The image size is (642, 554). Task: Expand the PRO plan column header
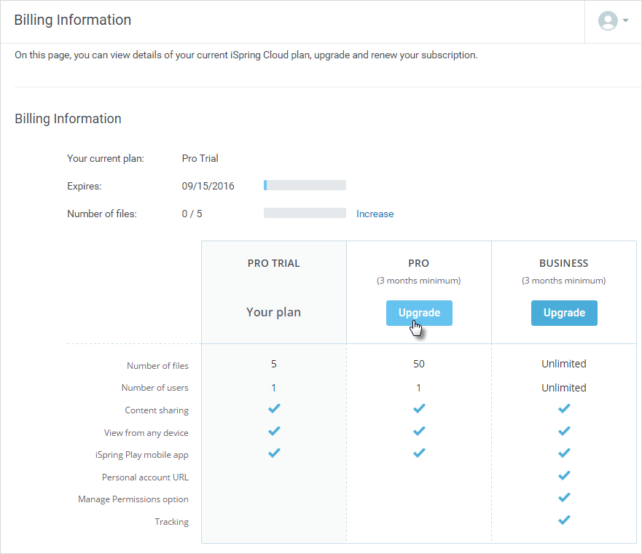(418, 263)
